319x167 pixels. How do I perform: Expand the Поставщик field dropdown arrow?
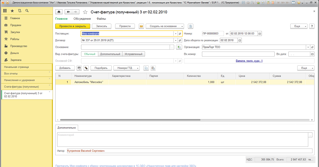click(175, 33)
